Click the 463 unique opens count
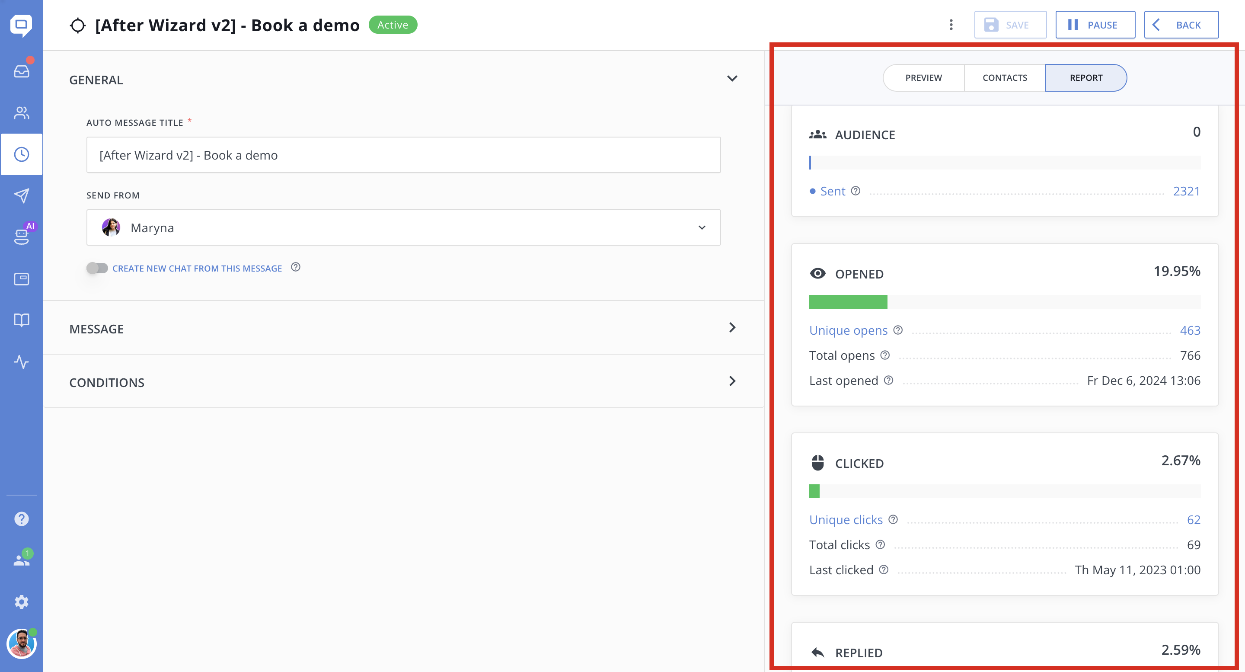Screen dimensions: 1245x672 tap(1190, 330)
